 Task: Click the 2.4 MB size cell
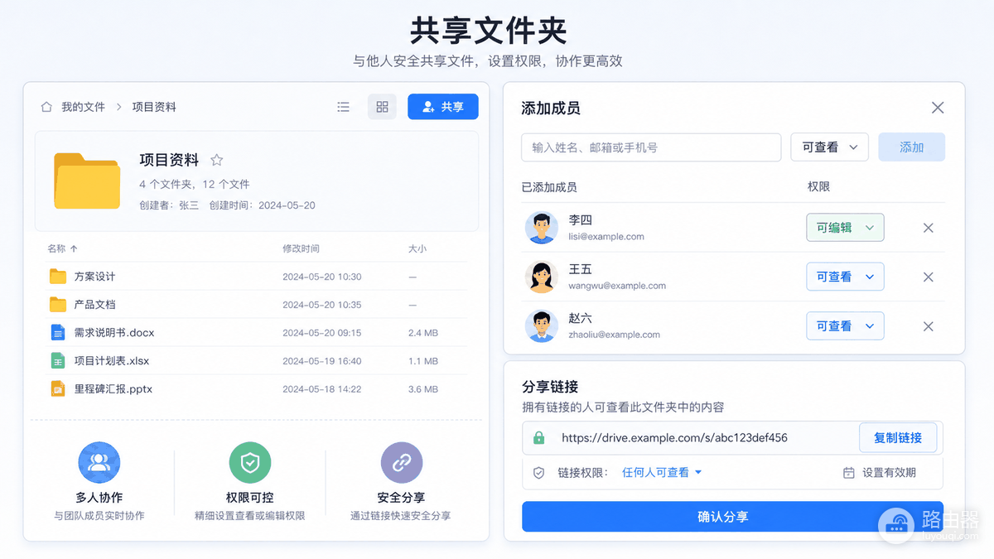point(423,332)
